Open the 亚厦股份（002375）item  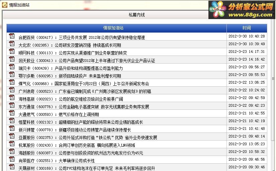point(88,138)
